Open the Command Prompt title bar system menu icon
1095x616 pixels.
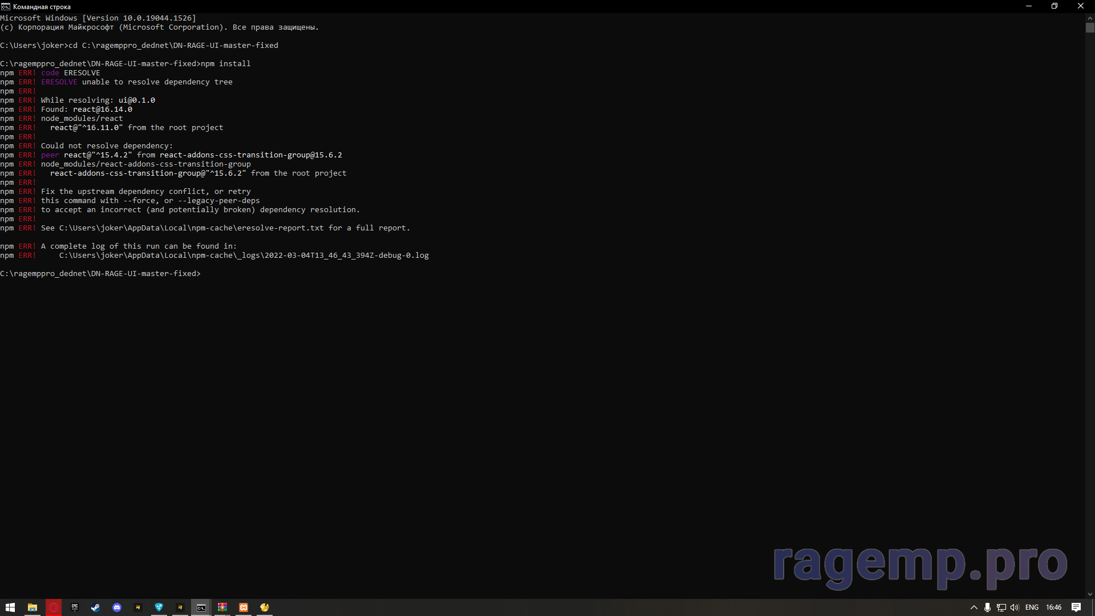coord(6,6)
